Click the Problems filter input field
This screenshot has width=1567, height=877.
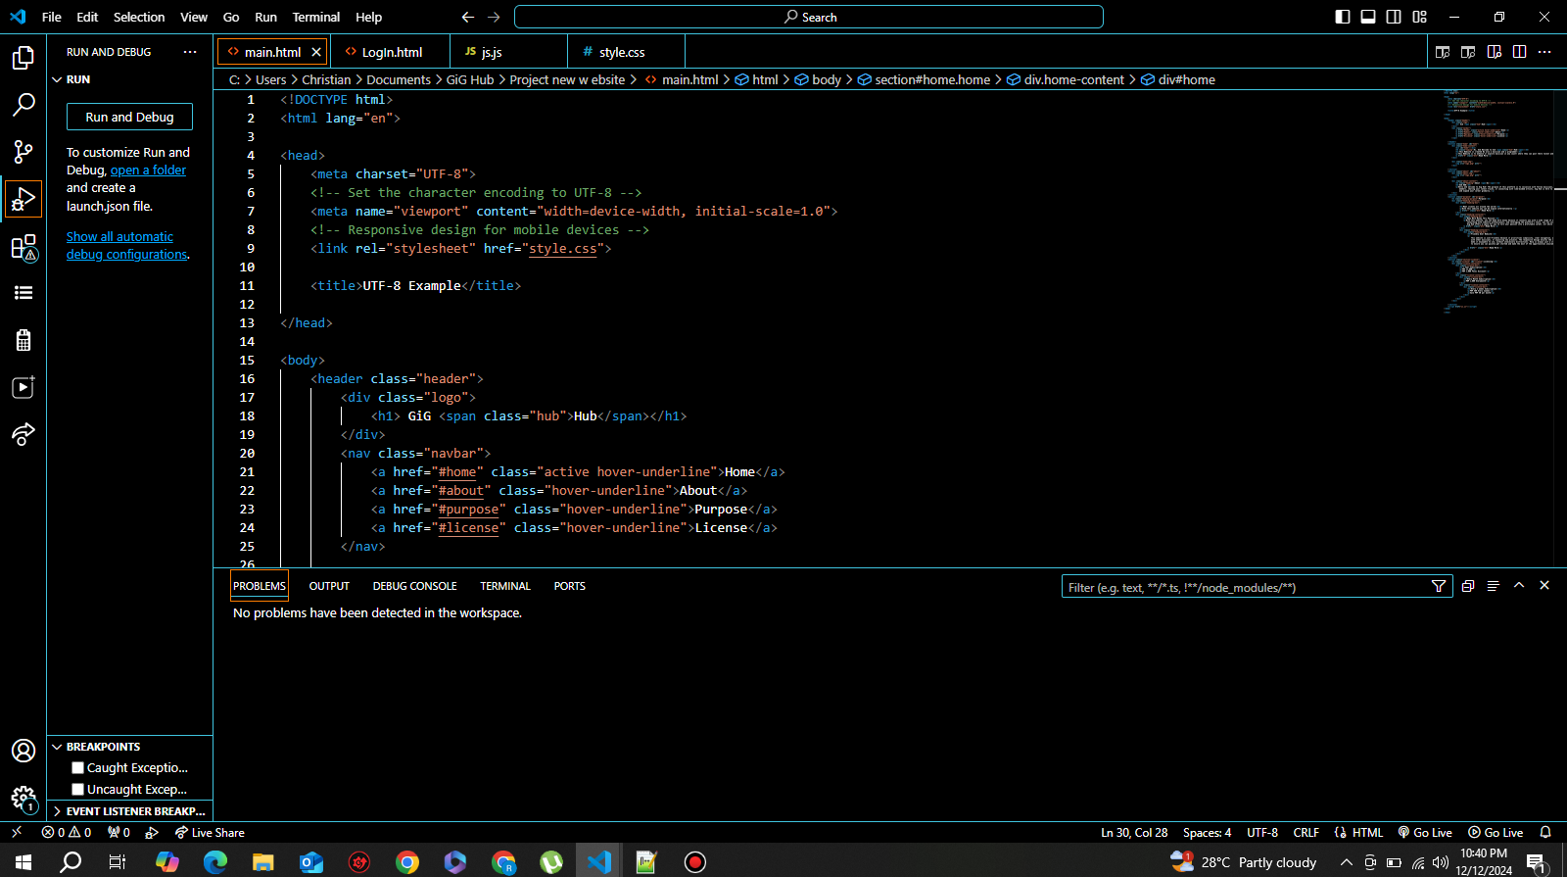(x=1244, y=587)
